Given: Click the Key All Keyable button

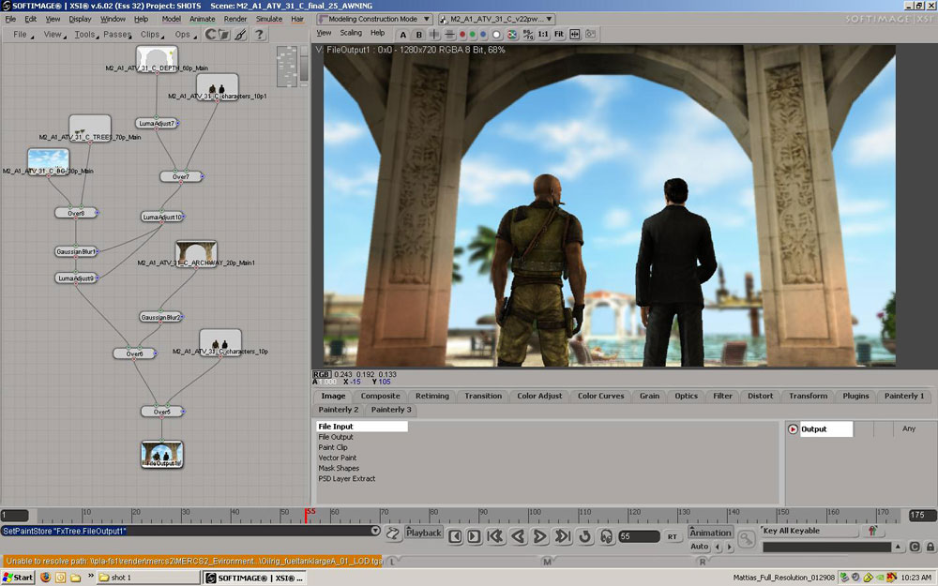Looking at the screenshot, I should pyautogui.click(x=810, y=531).
